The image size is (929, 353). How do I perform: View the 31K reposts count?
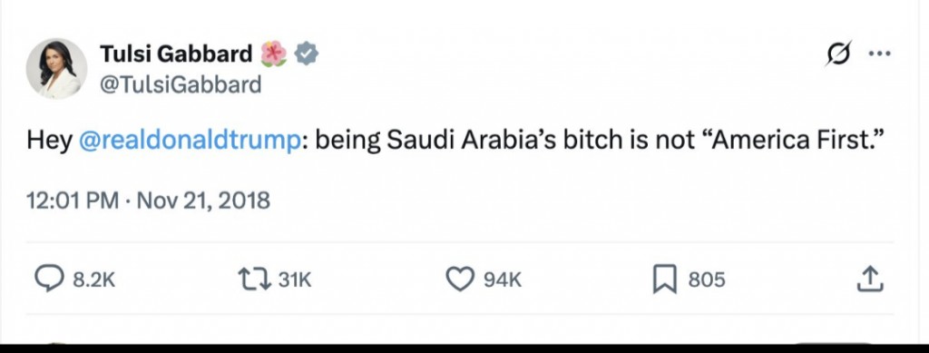point(295,279)
